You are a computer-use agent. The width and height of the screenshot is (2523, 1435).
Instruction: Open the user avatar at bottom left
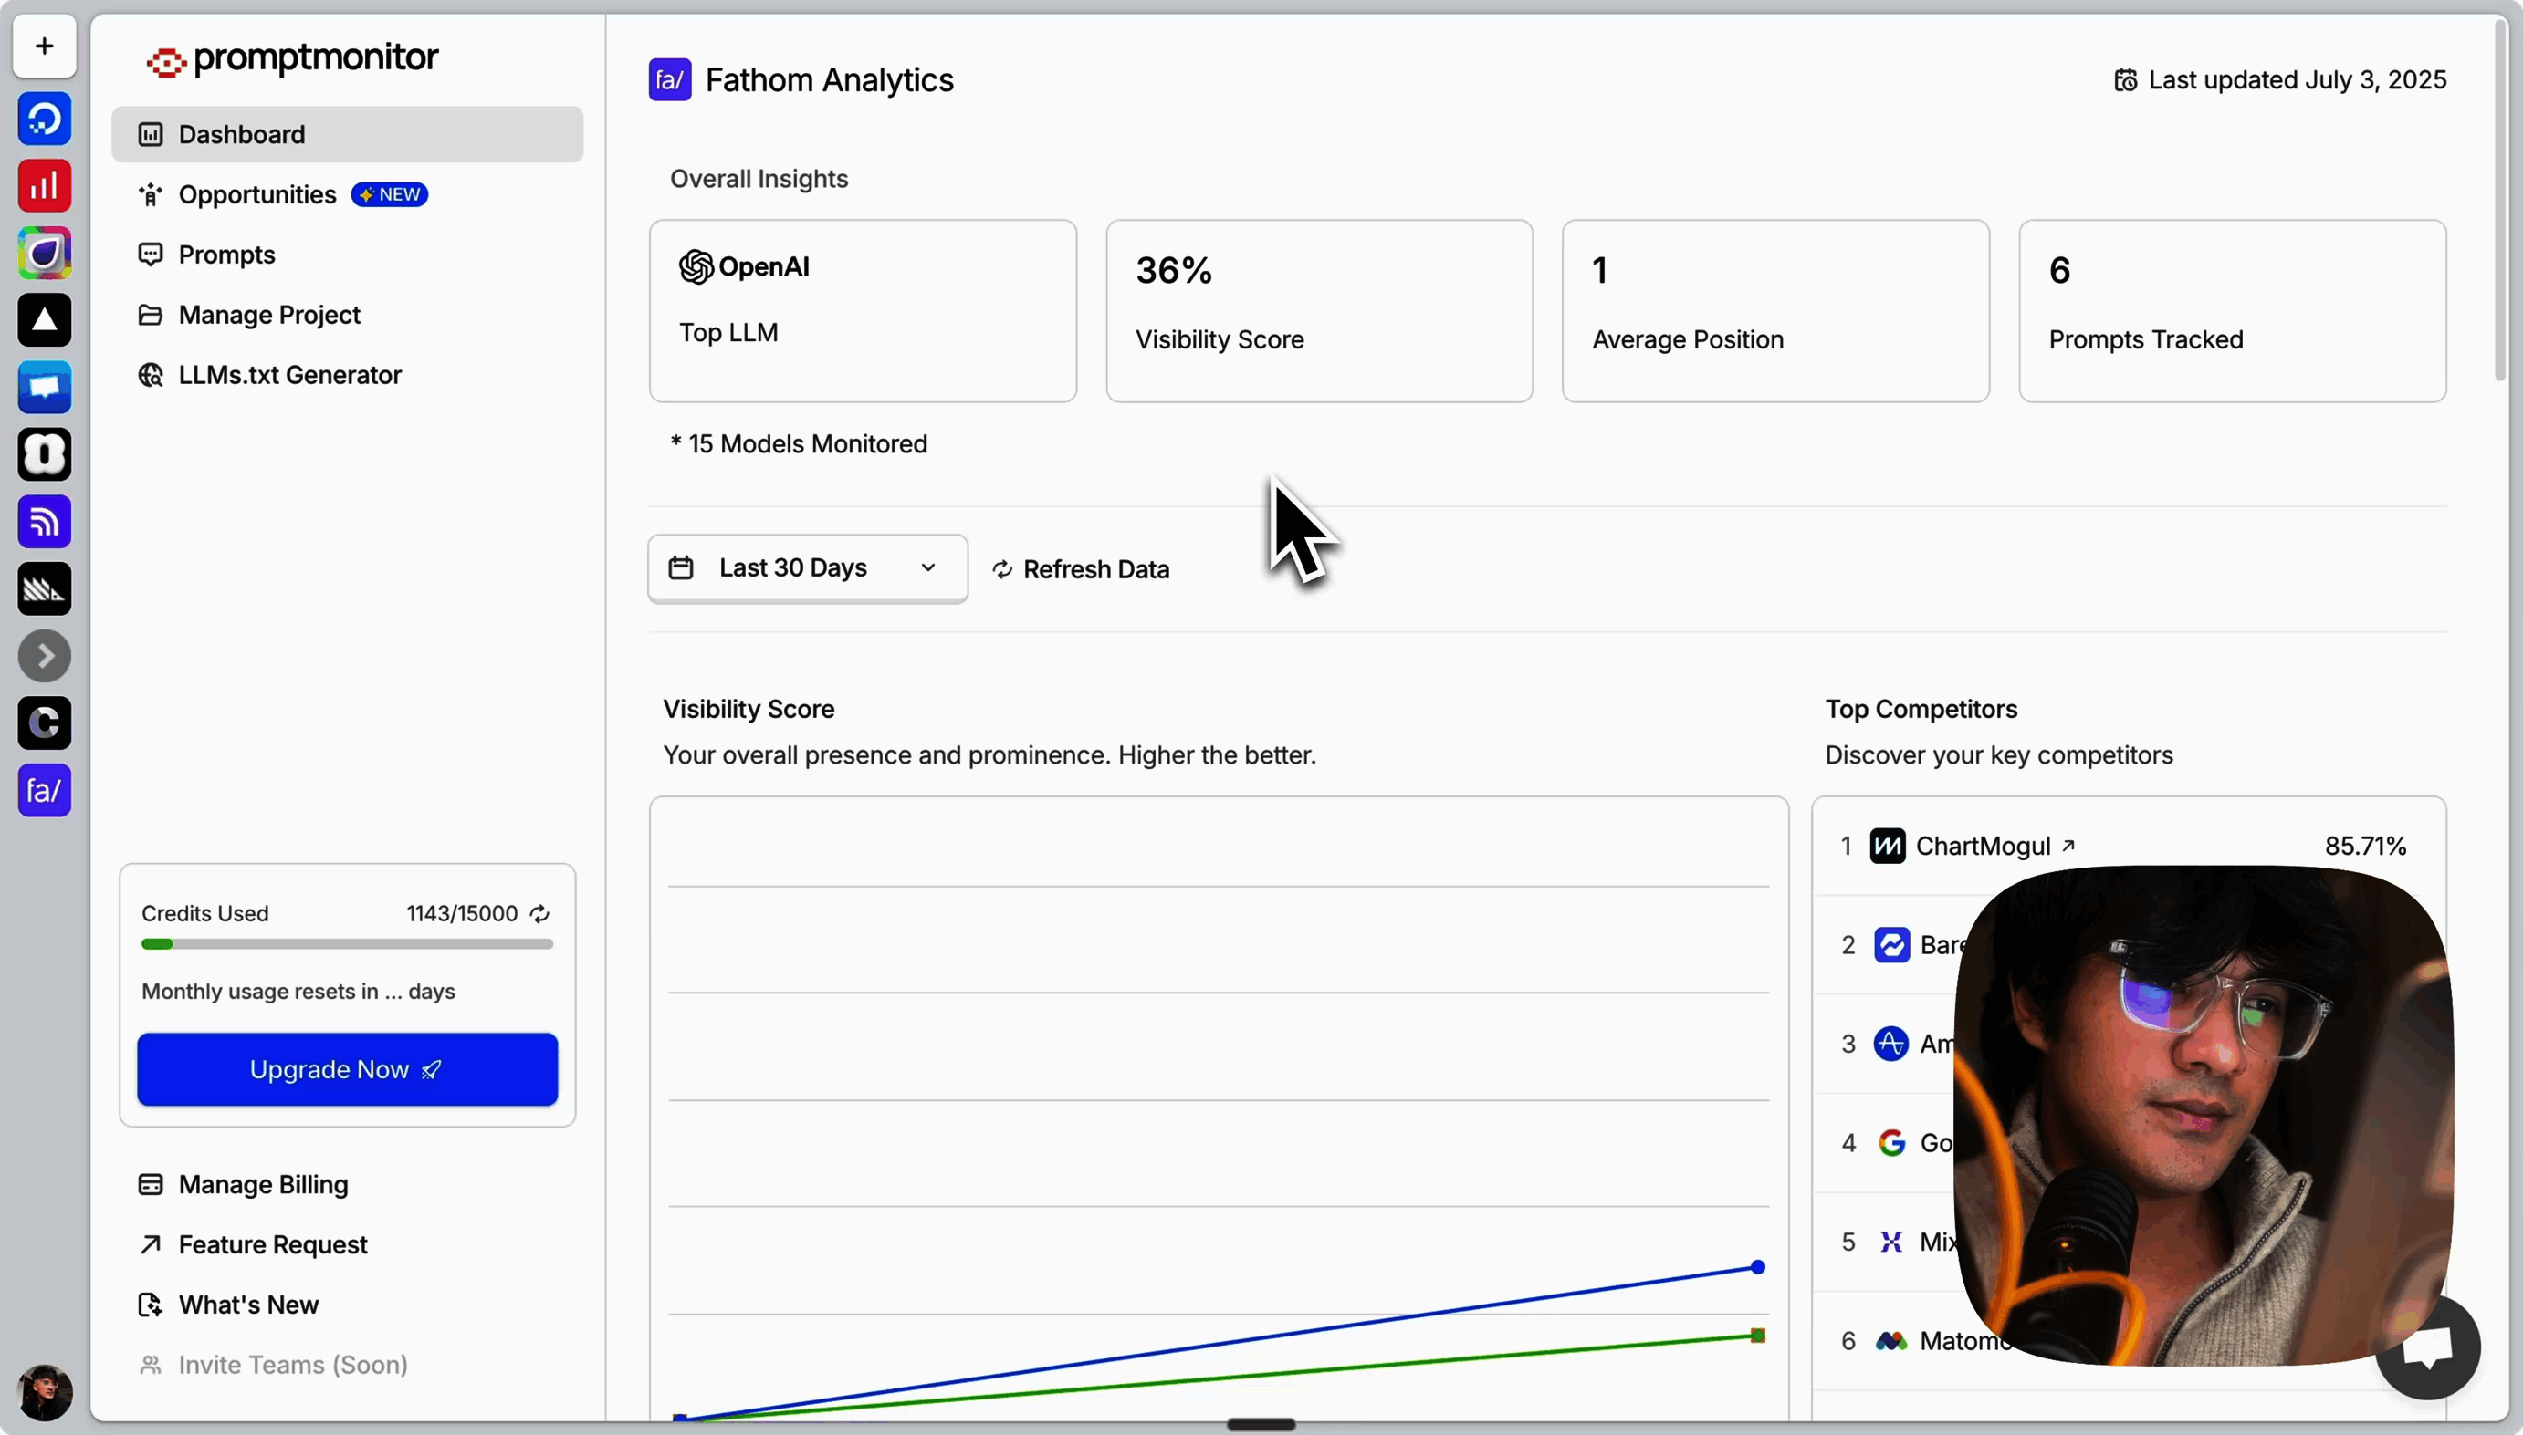[45, 1391]
